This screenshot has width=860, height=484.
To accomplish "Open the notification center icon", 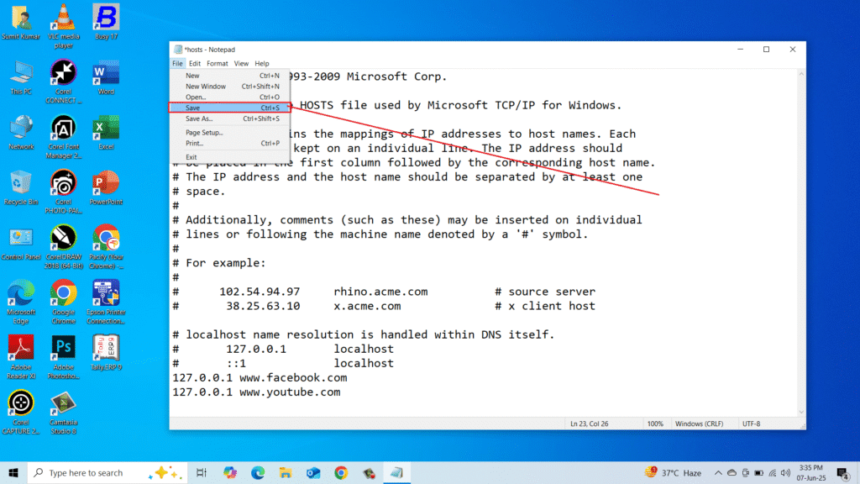I will tap(843, 473).
